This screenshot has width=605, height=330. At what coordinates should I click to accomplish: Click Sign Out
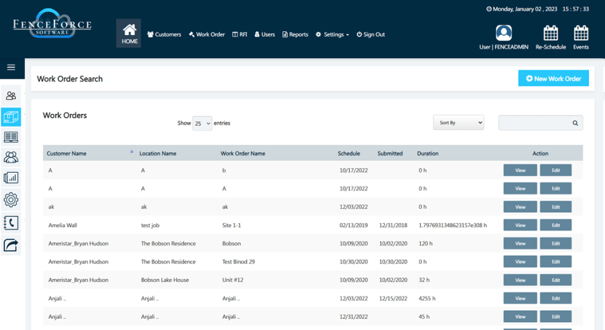point(370,35)
